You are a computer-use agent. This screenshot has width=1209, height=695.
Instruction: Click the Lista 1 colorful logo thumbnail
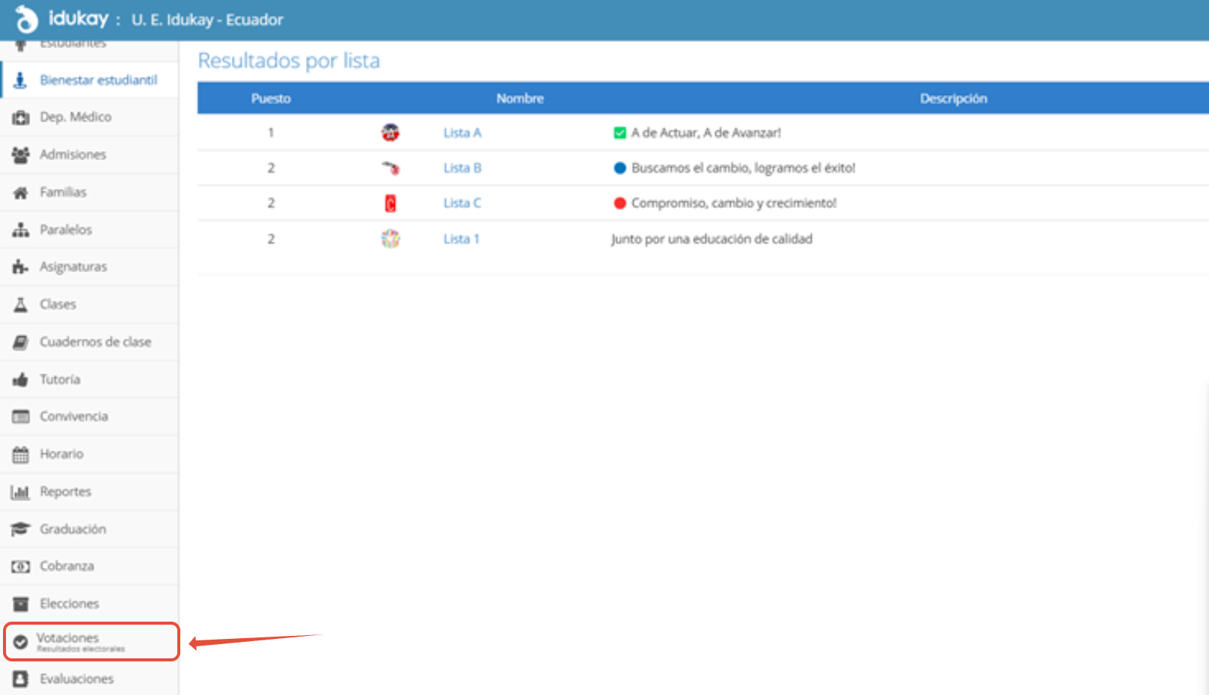[x=390, y=239]
